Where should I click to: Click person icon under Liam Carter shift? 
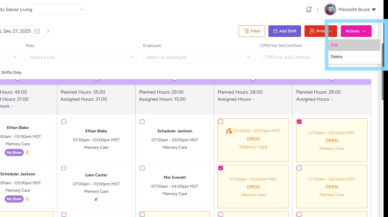point(96,199)
